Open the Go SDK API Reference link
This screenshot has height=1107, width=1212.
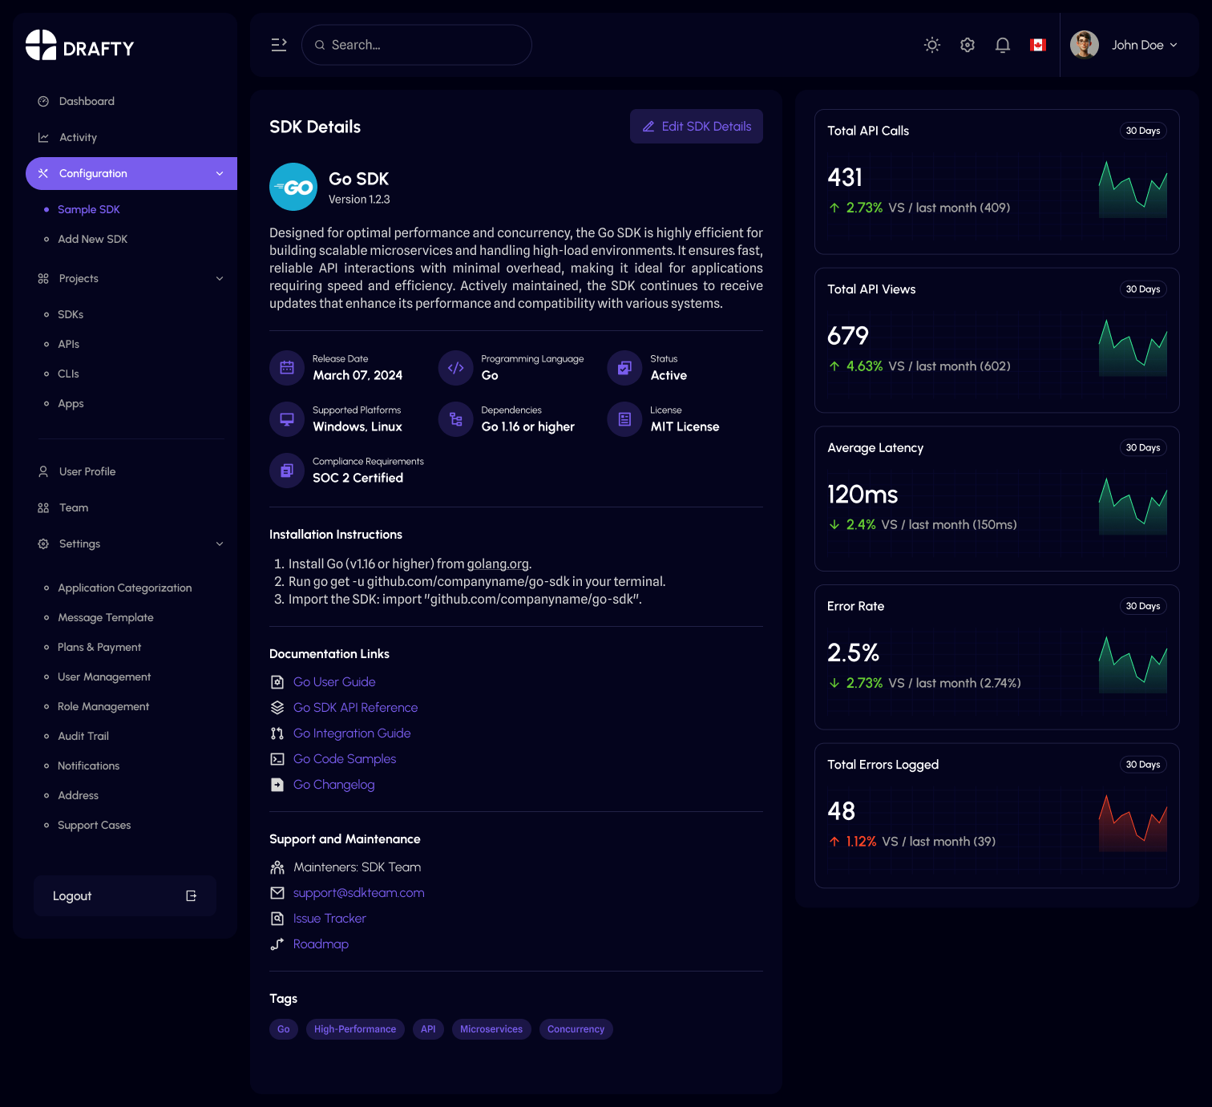pyautogui.click(x=355, y=708)
